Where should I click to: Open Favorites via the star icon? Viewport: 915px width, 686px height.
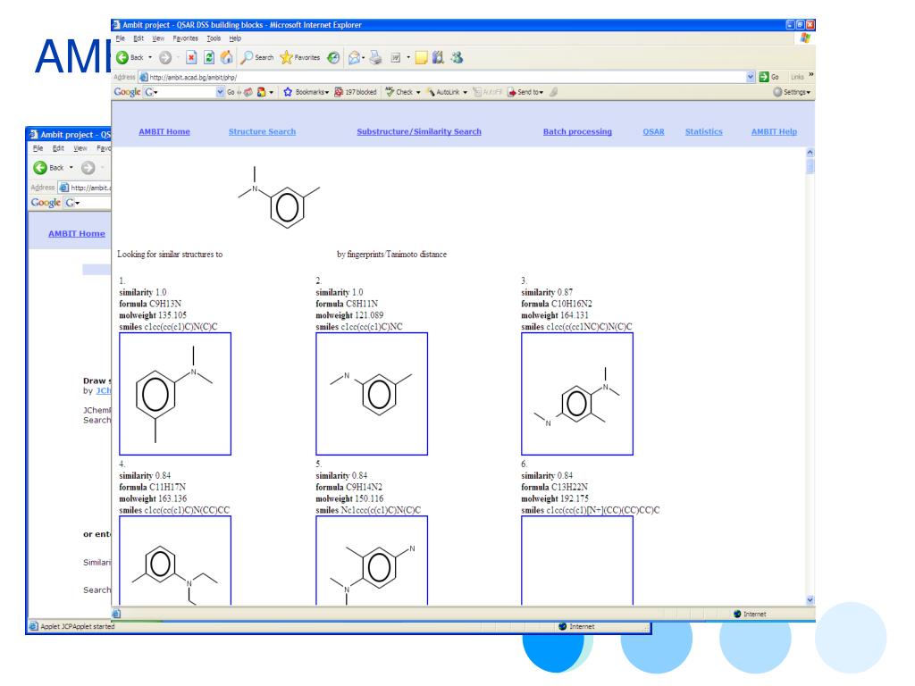(x=286, y=57)
